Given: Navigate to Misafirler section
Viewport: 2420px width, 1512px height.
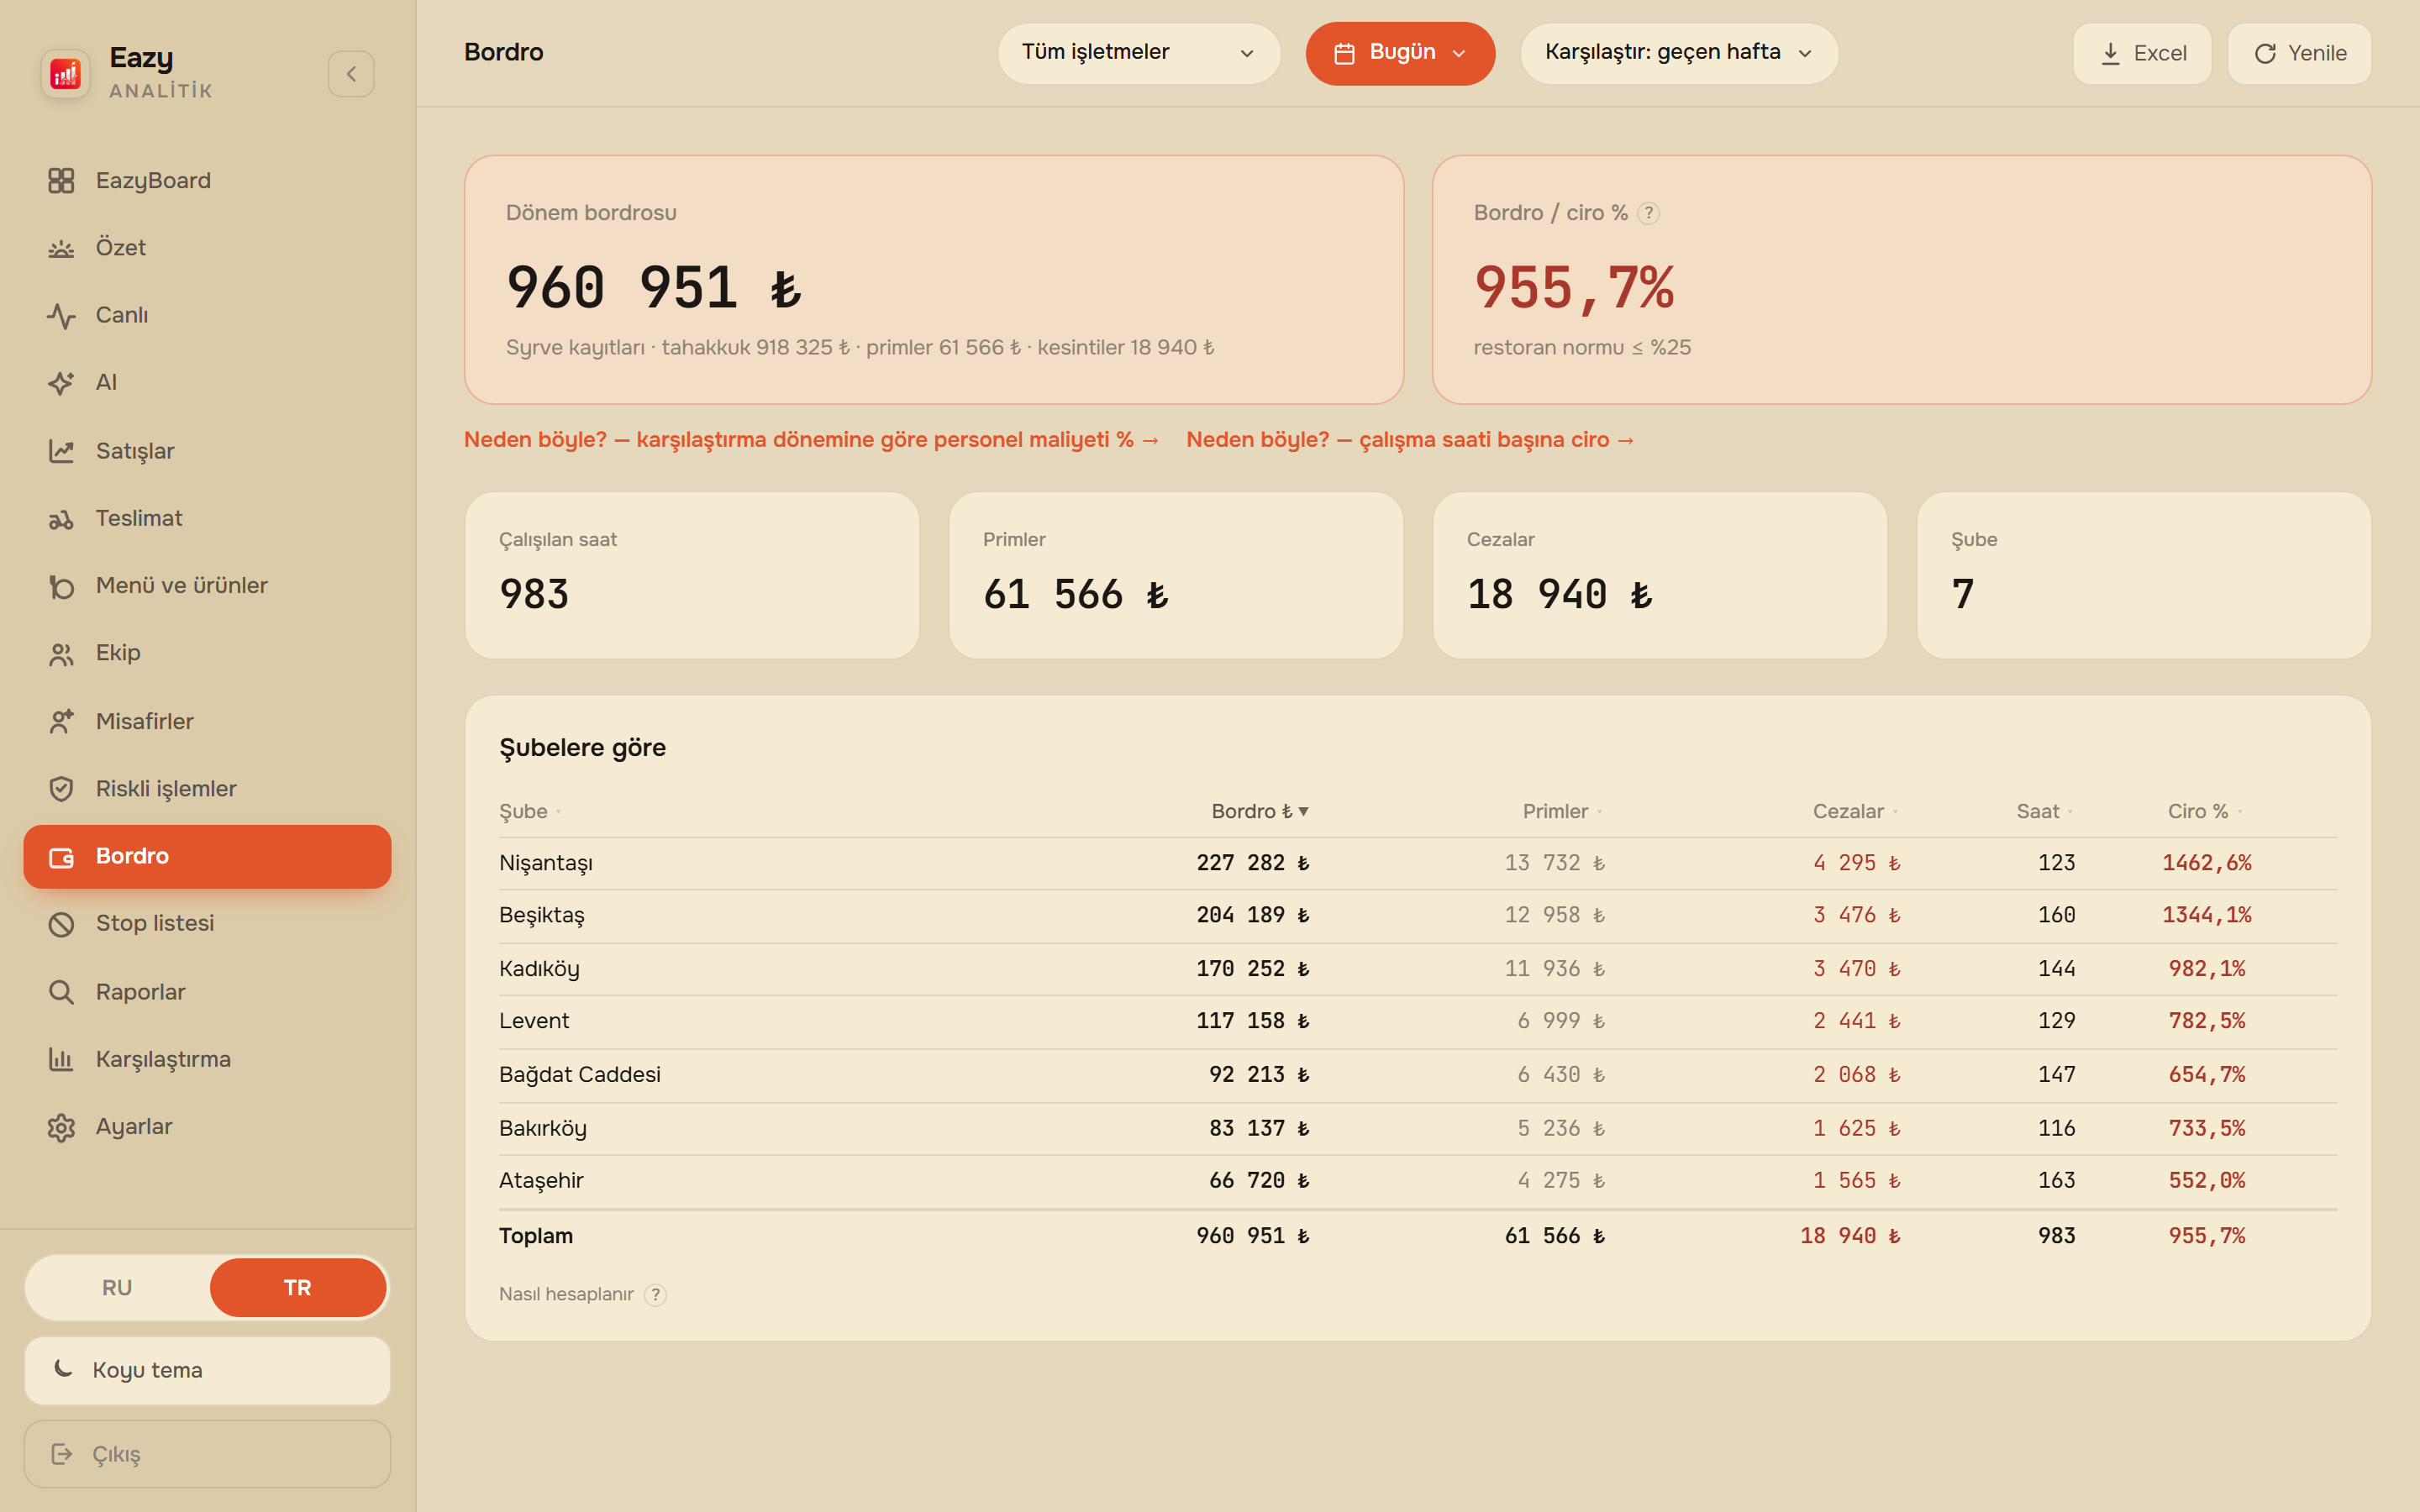Looking at the screenshot, I should point(207,721).
